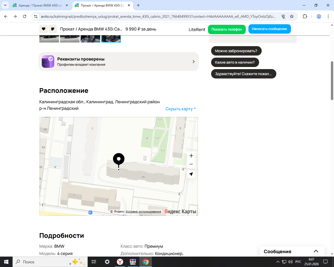Add listing to favorites with heart icon
The image size is (334, 267).
pos(44,29)
